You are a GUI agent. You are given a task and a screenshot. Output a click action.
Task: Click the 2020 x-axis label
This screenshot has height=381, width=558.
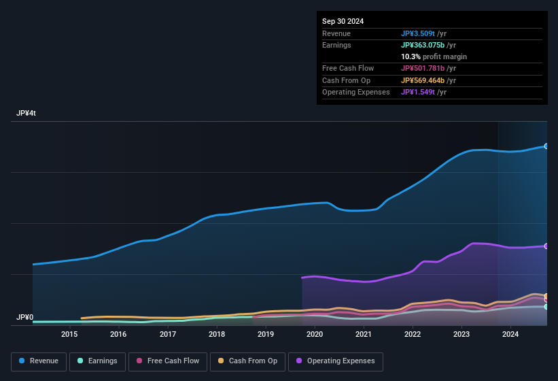315,334
